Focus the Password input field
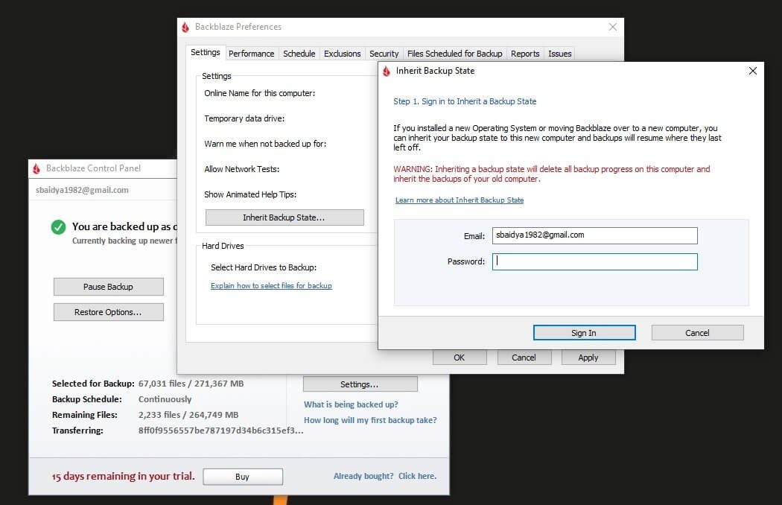The height and width of the screenshot is (505, 782). 594,261
